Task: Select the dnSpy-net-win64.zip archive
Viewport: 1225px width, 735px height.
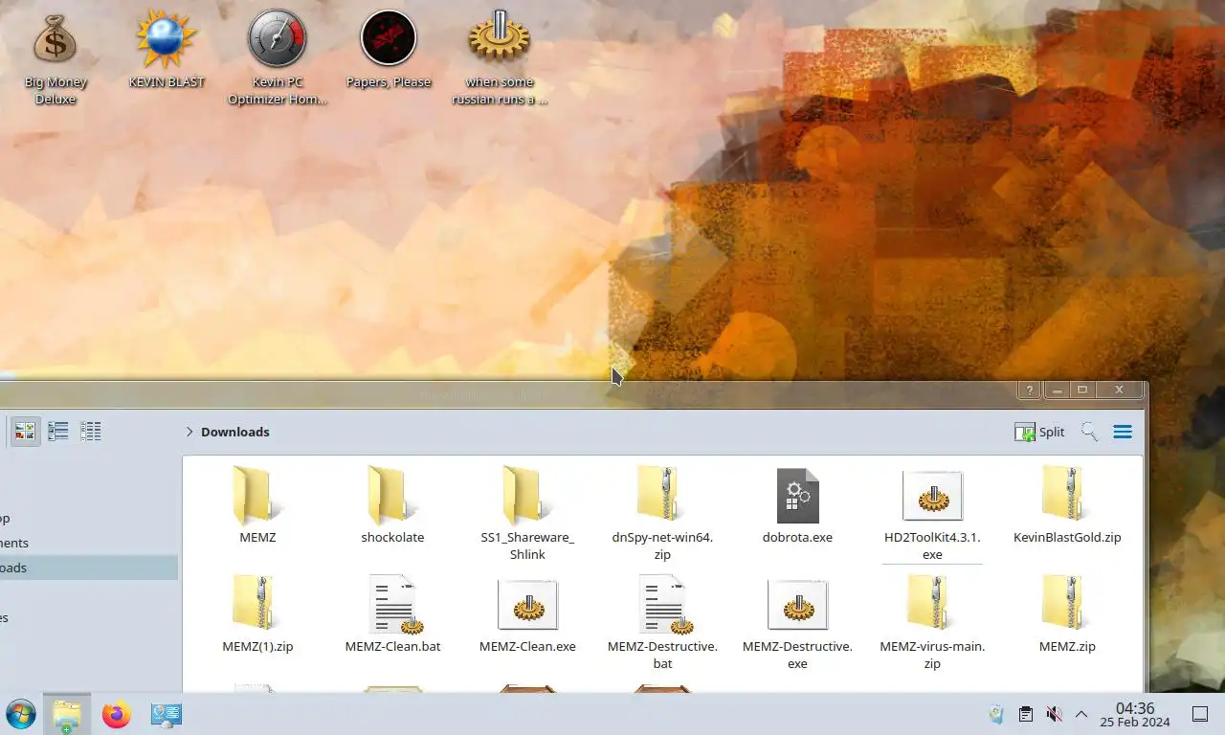Action: click(x=662, y=513)
